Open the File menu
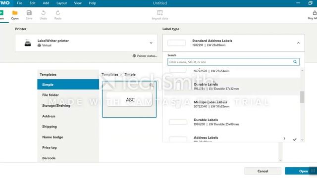The height and width of the screenshot is (178, 317). coord(20,3)
